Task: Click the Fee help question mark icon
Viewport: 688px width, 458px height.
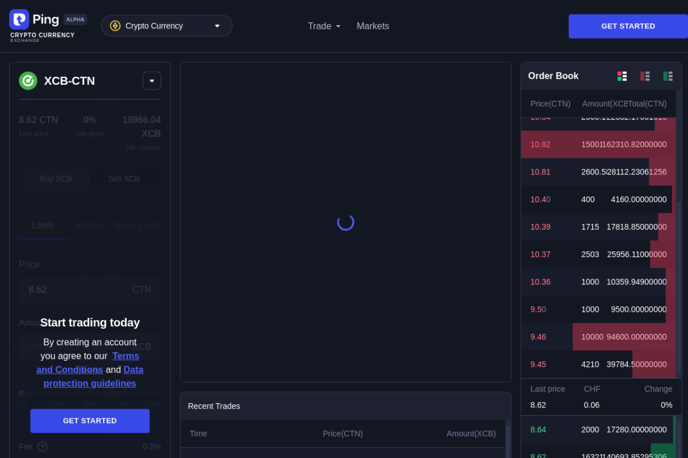Action: (x=42, y=447)
